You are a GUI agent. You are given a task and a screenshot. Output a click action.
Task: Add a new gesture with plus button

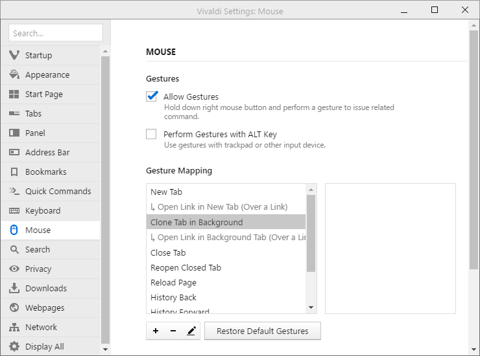pyautogui.click(x=156, y=331)
